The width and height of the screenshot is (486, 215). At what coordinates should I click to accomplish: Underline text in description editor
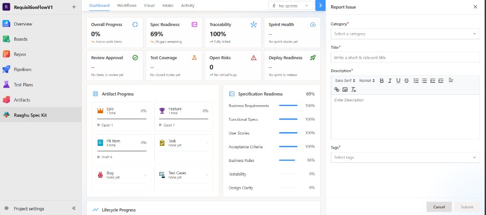[x=398, y=81]
